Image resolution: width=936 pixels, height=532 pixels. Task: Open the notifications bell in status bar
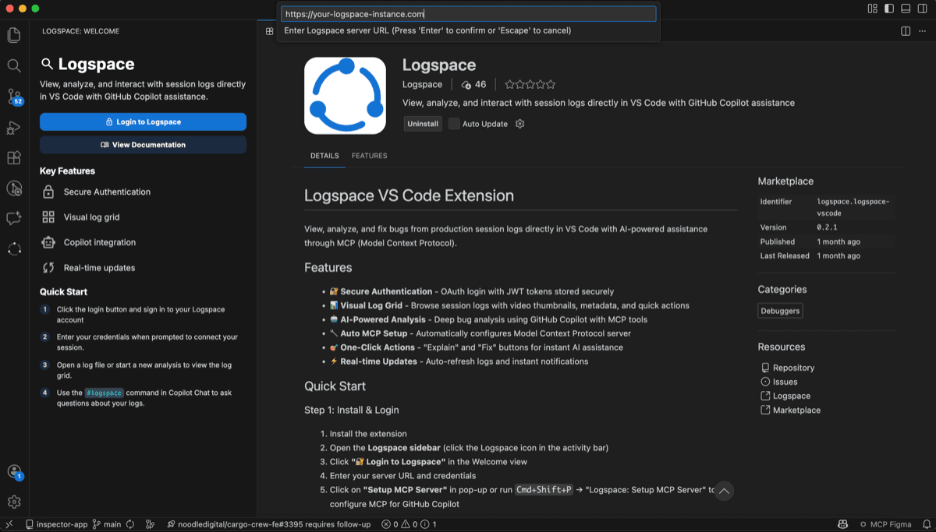(x=927, y=525)
